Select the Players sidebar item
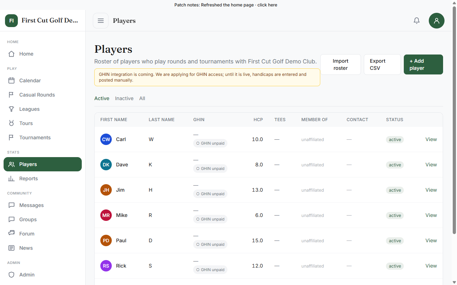 tap(42, 164)
